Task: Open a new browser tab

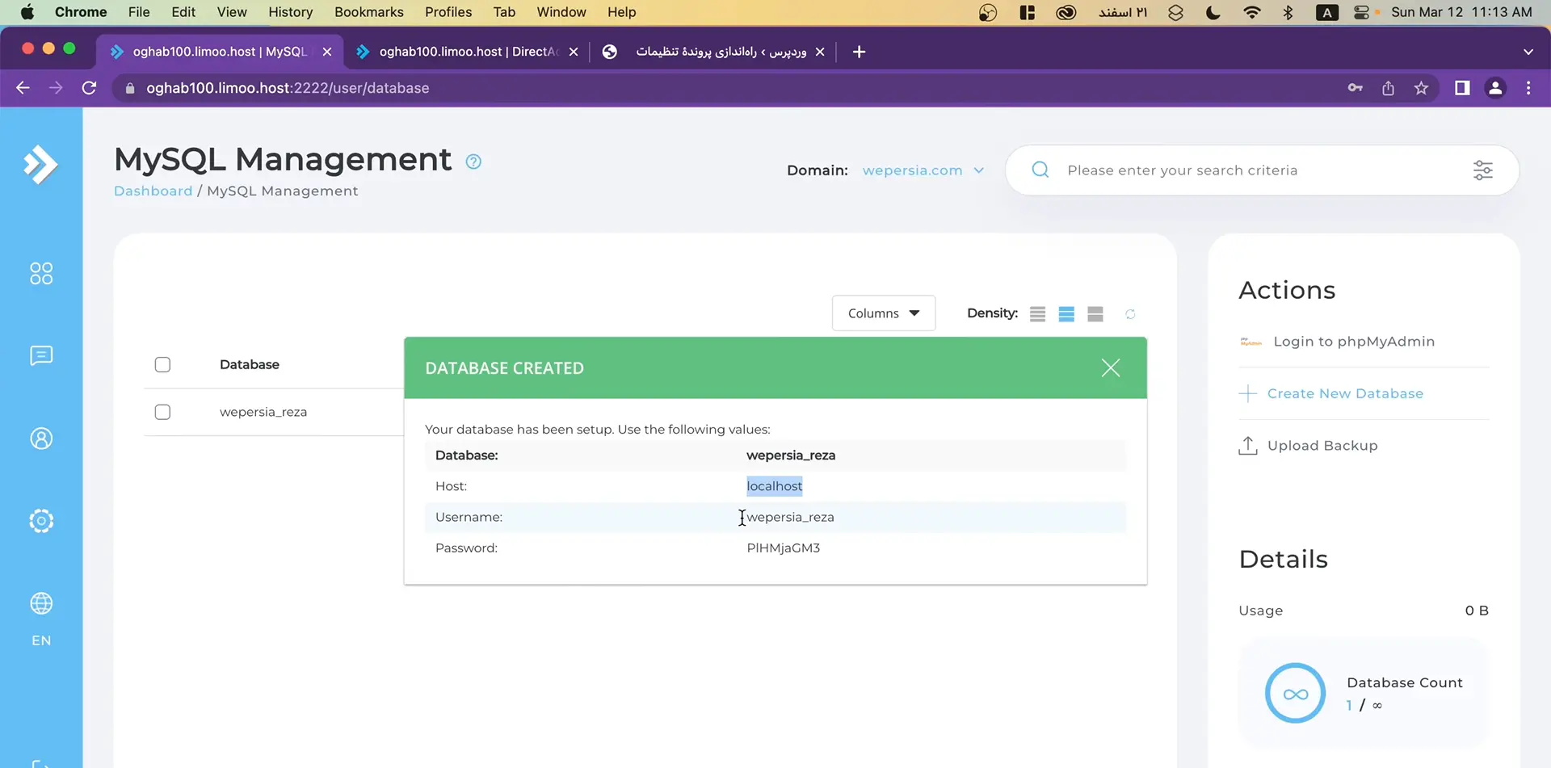Action: (x=859, y=52)
